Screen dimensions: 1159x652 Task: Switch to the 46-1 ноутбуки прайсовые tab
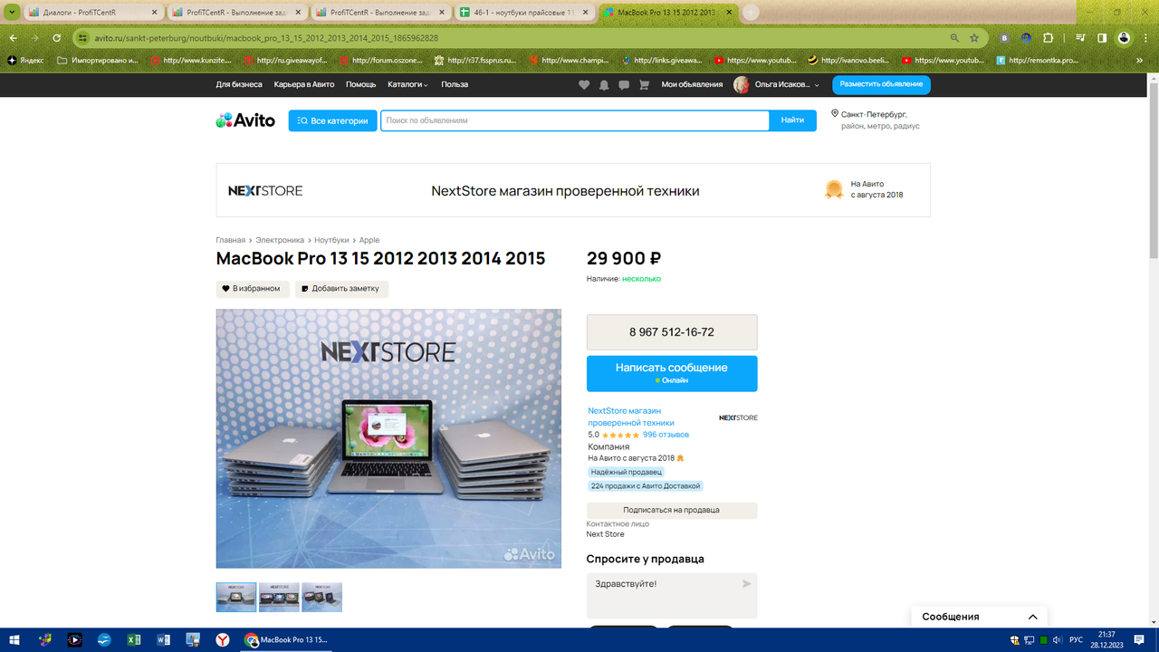(x=524, y=13)
